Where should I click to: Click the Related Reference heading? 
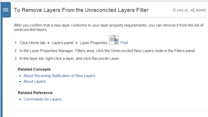click(35, 93)
